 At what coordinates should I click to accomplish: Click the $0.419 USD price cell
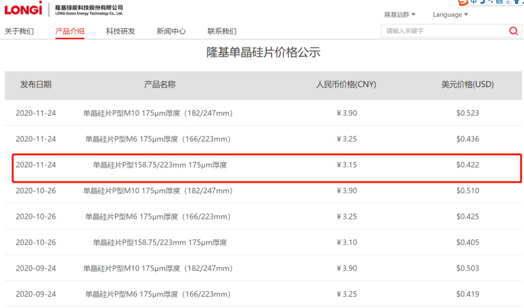pyautogui.click(x=468, y=294)
